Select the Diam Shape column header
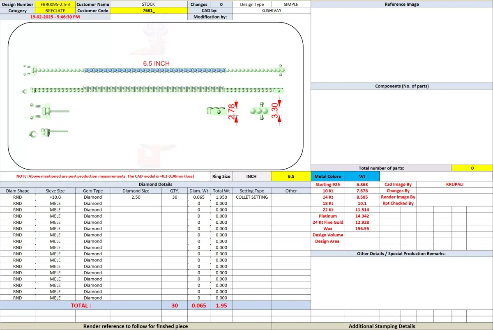493x330 pixels. point(18,191)
